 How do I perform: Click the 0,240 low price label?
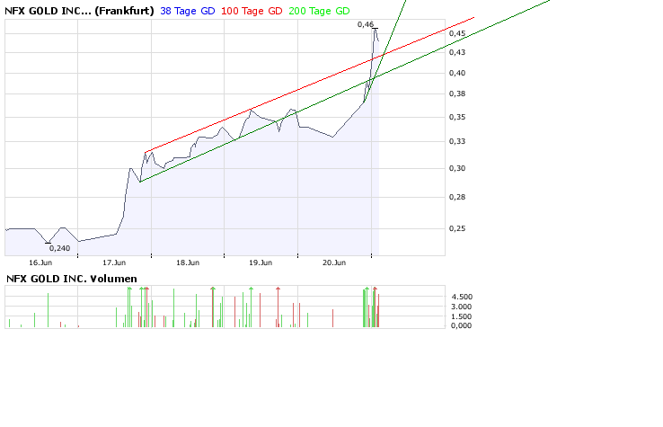pyautogui.click(x=59, y=248)
